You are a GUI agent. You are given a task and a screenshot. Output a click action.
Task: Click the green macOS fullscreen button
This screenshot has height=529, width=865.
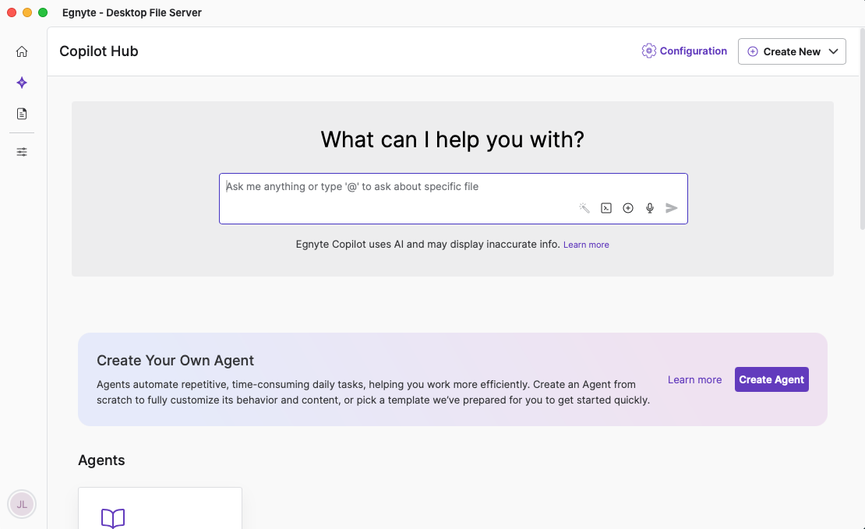pos(43,12)
